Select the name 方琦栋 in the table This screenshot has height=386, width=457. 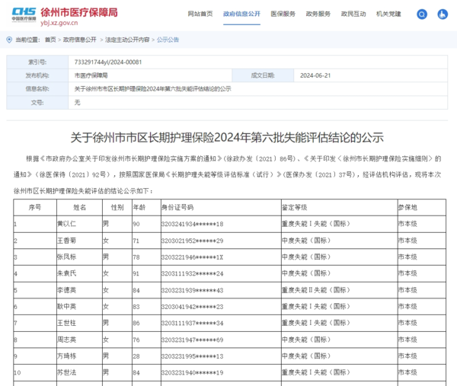(66, 356)
